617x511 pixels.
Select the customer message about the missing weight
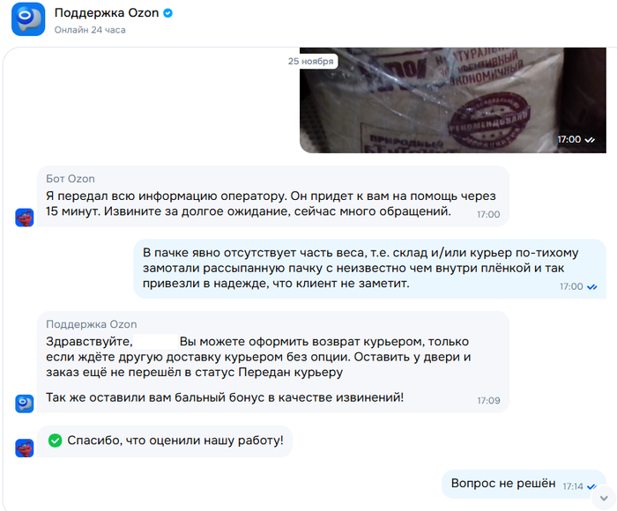click(370, 269)
